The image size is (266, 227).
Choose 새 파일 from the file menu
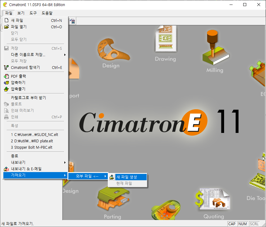point(36,20)
